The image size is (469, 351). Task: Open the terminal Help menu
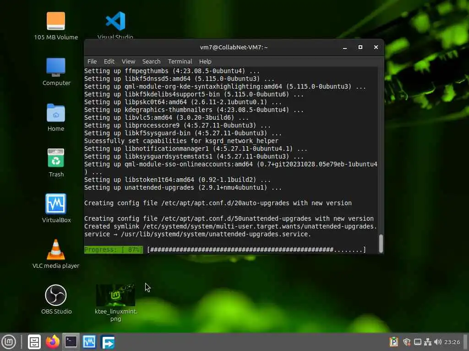point(205,62)
